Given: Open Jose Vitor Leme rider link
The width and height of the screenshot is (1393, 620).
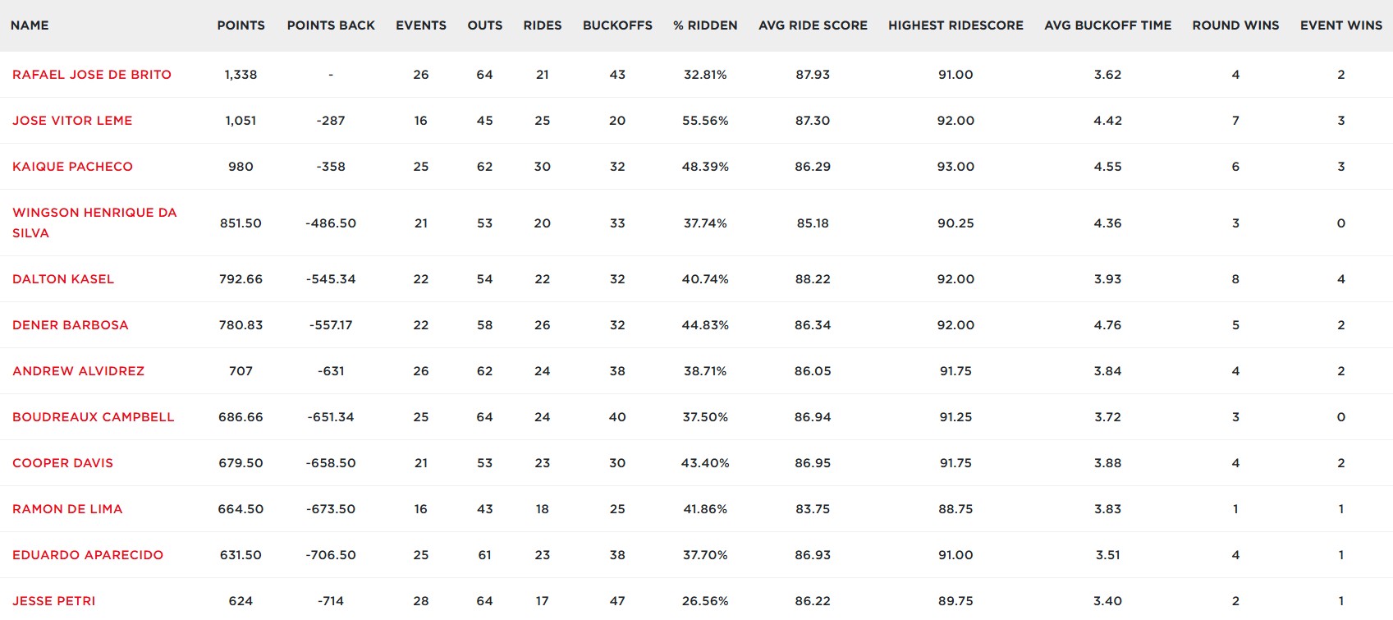Looking at the screenshot, I should click(x=72, y=121).
